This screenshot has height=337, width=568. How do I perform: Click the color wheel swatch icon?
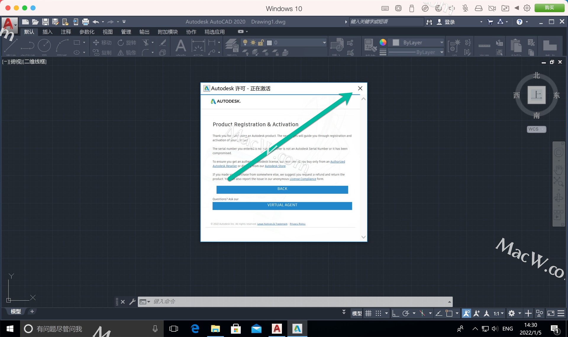coord(383,42)
